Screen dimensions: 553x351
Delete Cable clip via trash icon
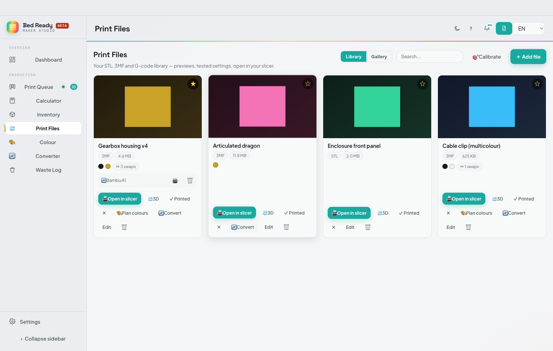point(469,227)
